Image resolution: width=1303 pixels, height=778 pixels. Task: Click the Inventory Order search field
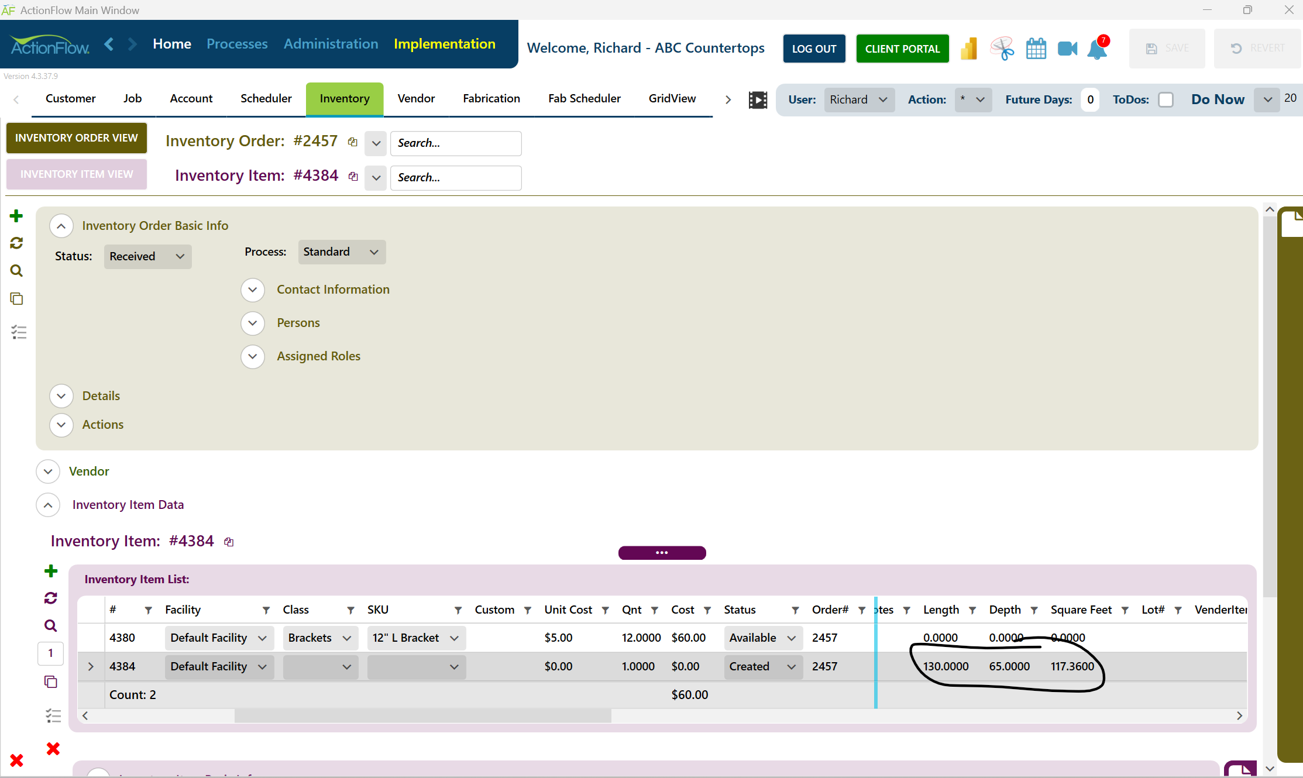coord(455,143)
